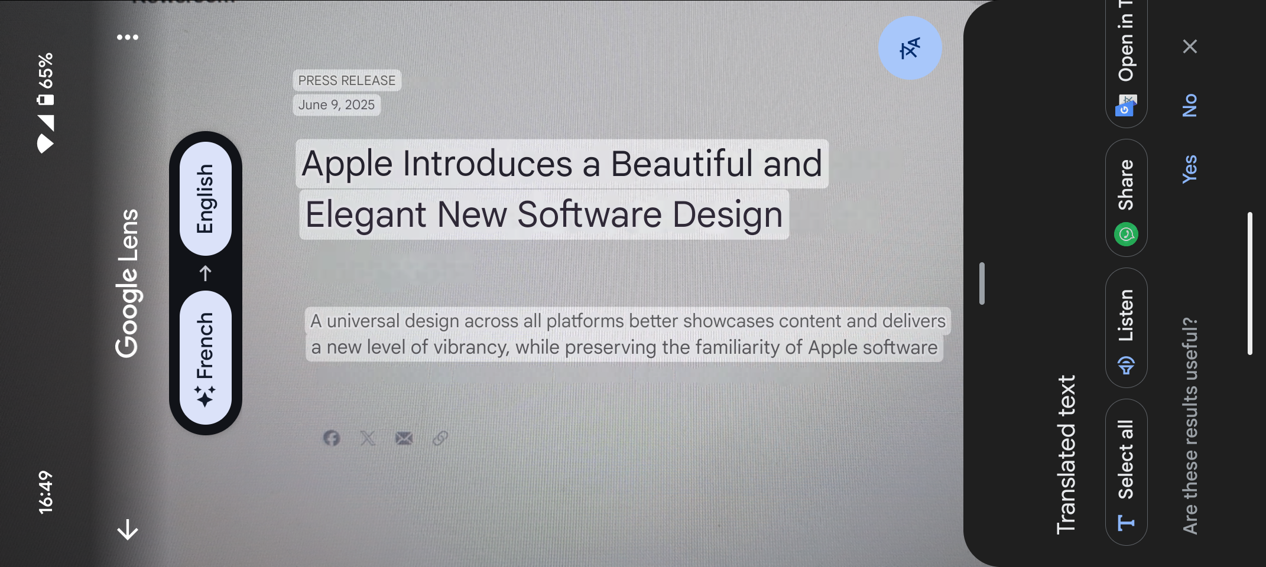Dismiss the feedback prompt with X
This screenshot has width=1266, height=567.
(1190, 47)
